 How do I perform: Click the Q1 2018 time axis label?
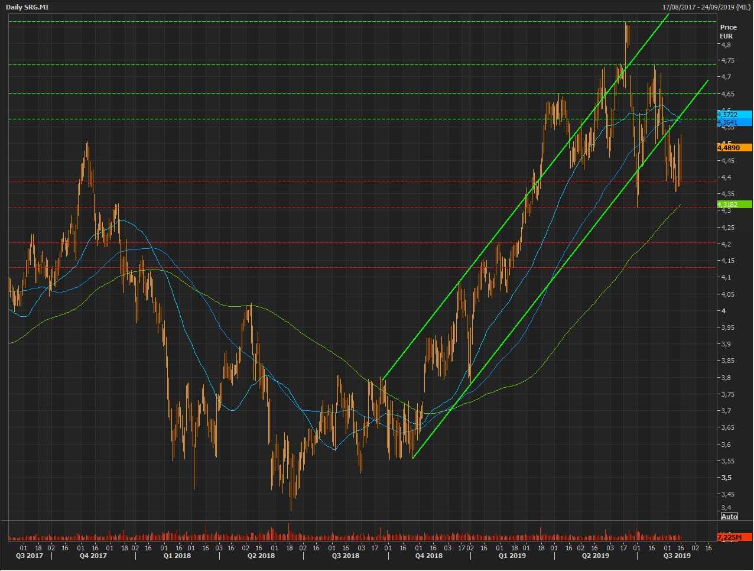[177, 556]
